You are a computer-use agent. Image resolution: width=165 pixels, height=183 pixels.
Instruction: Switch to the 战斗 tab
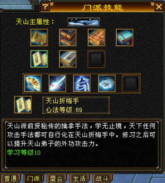(102, 178)
